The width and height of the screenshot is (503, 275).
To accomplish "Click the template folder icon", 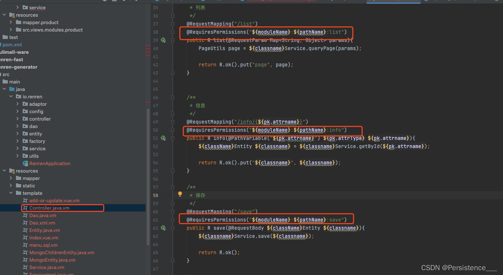I will (19, 193).
